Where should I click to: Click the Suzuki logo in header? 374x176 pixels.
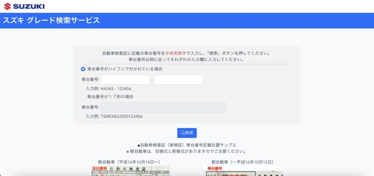pyautogui.click(x=24, y=7)
